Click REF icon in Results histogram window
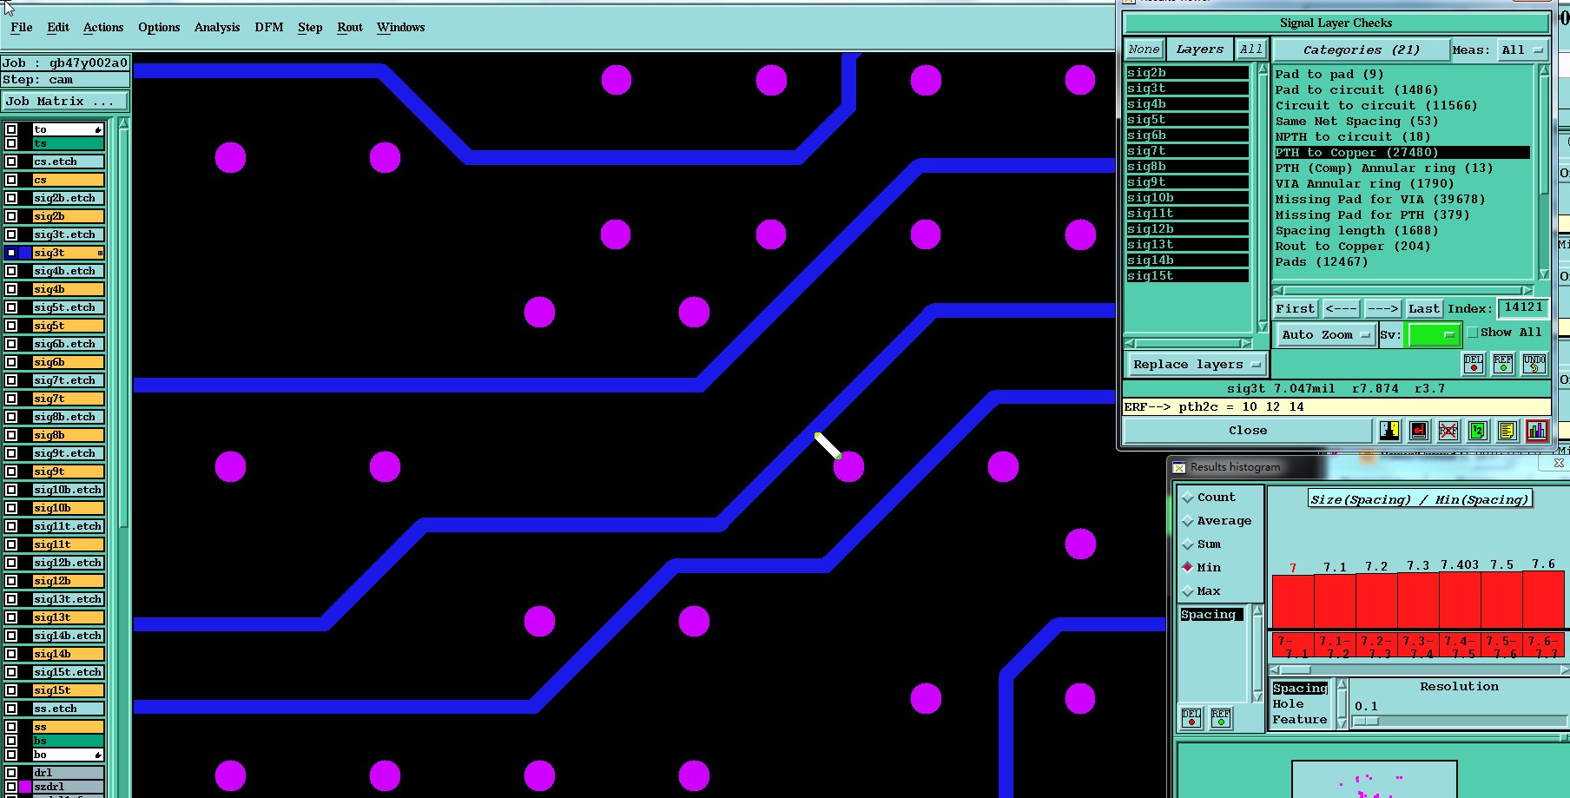Image resolution: width=1570 pixels, height=798 pixels. click(1221, 718)
